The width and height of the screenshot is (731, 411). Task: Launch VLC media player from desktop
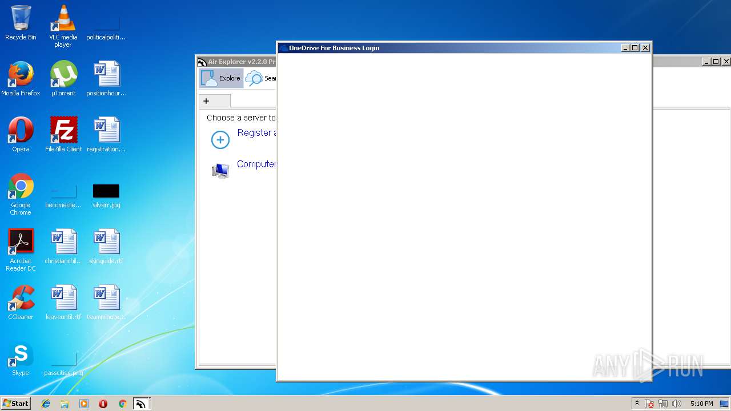[63, 26]
